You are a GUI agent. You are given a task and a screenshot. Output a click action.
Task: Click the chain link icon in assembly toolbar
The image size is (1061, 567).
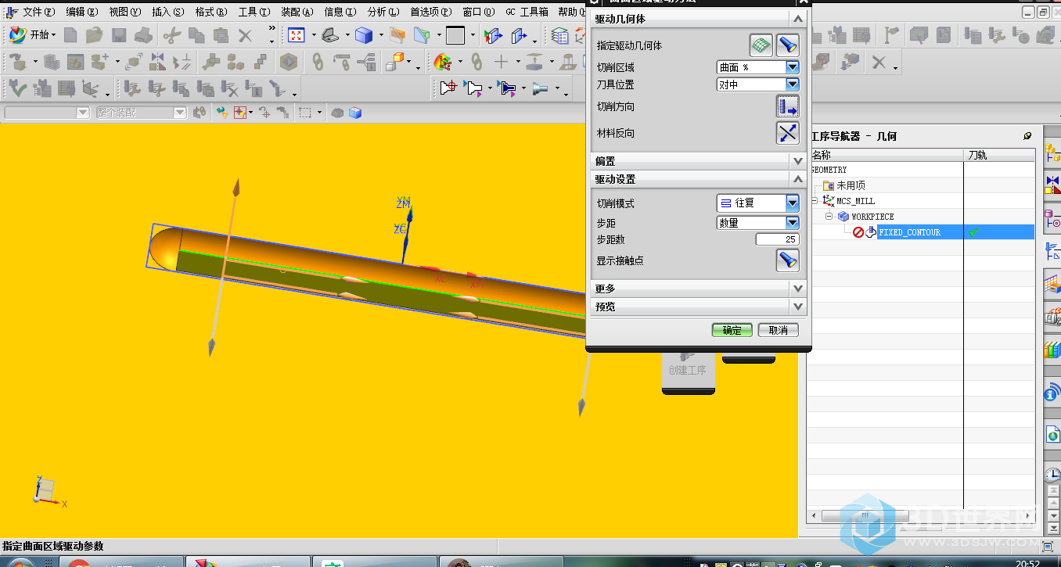coord(318,62)
